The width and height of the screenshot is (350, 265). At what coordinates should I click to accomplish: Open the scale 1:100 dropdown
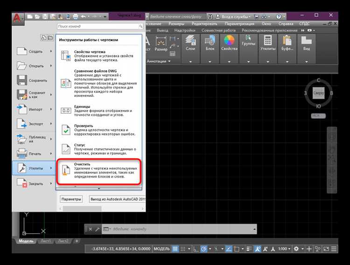[x=284, y=250]
